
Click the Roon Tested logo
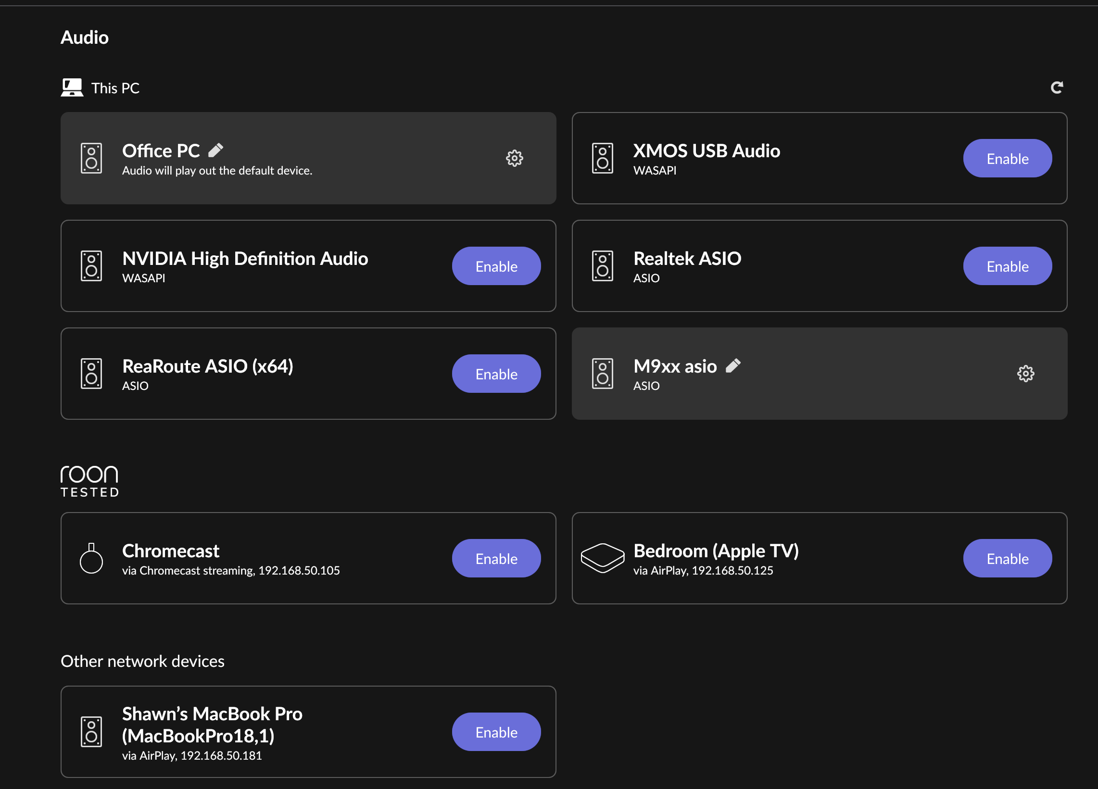tap(89, 481)
